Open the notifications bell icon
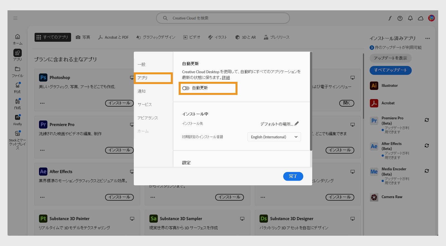Image resolution: width=446 pixels, height=246 pixels. tap(410, 18)
